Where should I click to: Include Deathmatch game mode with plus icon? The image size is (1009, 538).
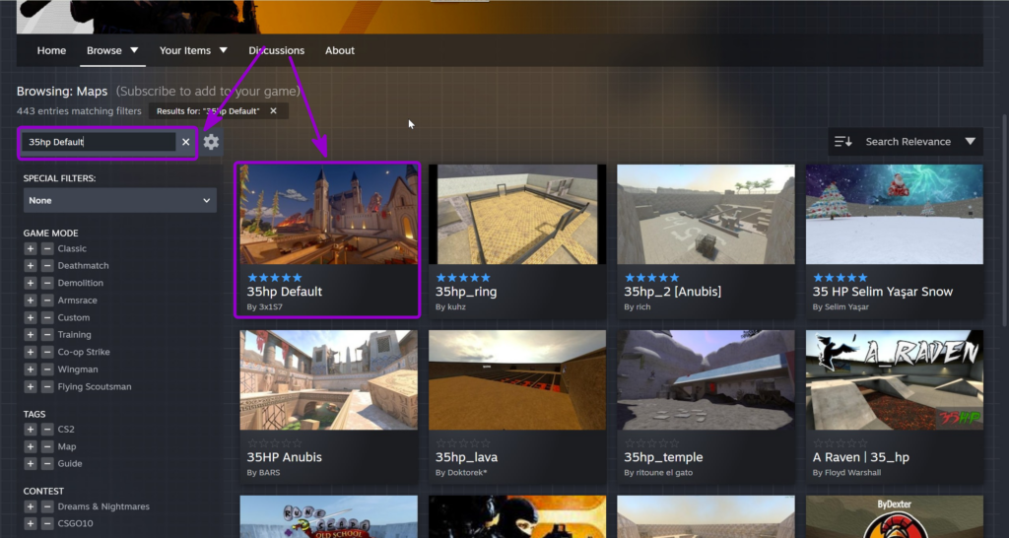point(31,266)
